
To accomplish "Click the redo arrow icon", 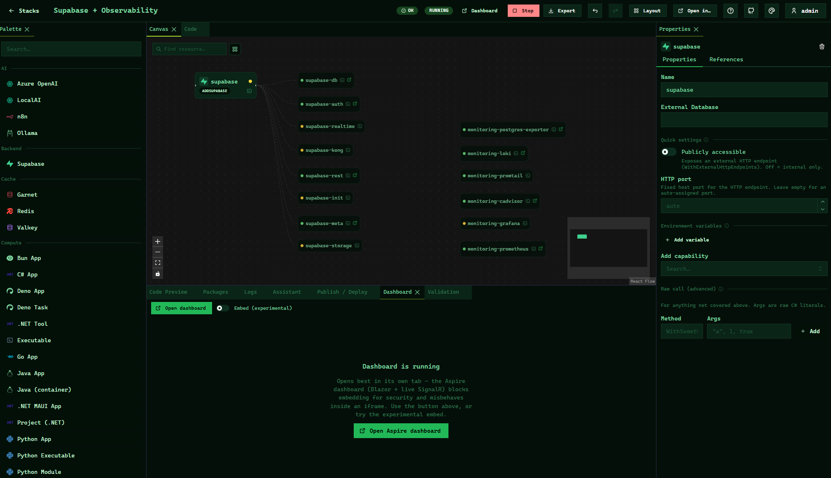I will pyautogui.click(x=616, y=11).
